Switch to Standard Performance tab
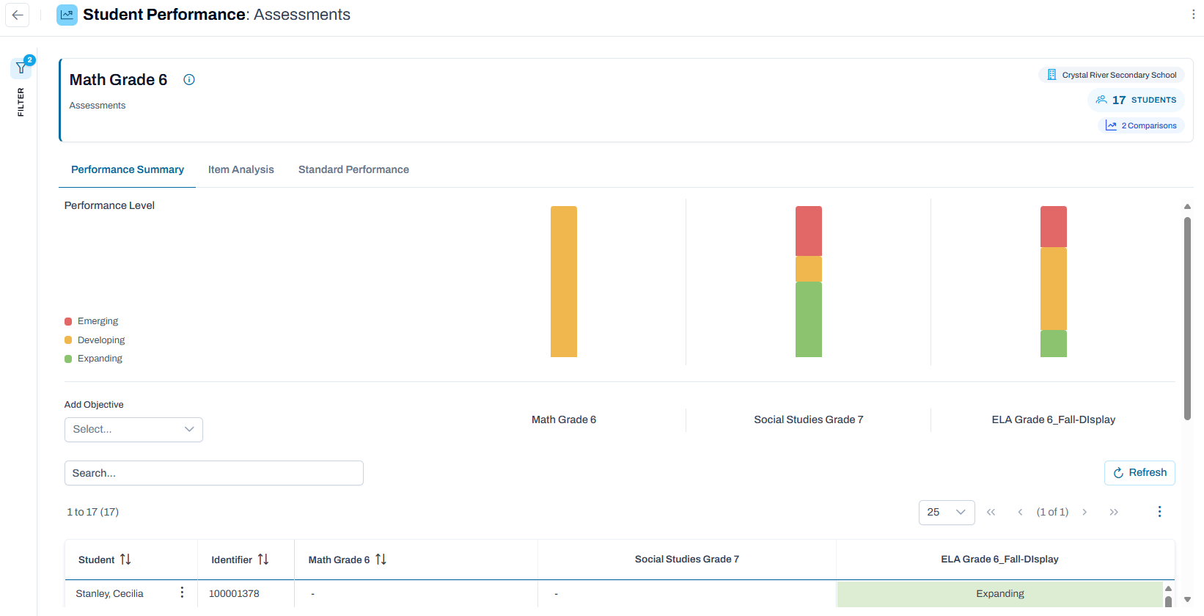The width and height of the screenshot is (1204, 616). (x=353, y=169)
